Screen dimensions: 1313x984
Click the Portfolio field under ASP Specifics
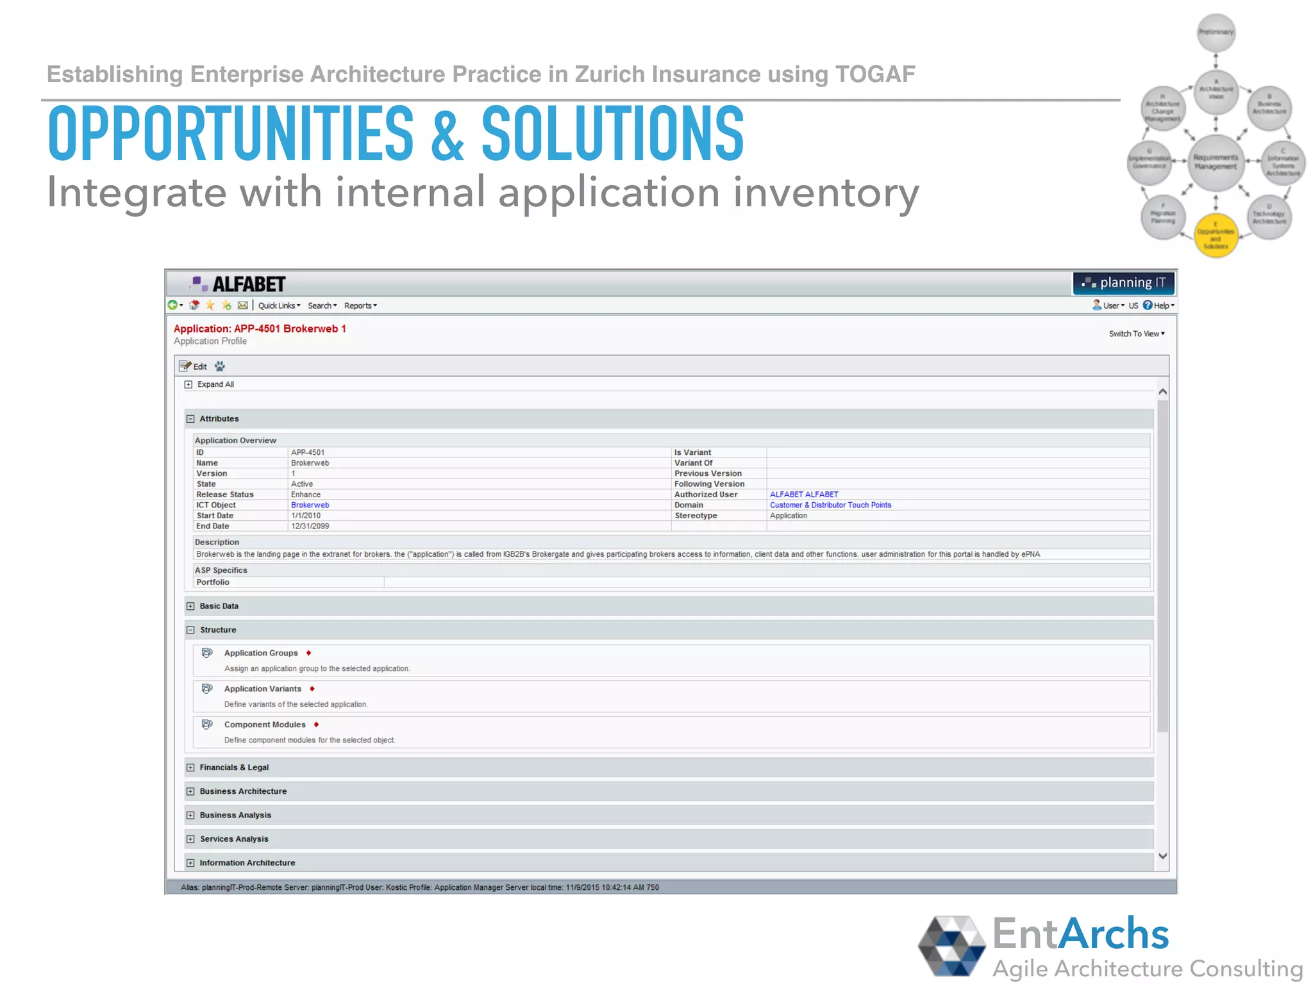(767, 582)
